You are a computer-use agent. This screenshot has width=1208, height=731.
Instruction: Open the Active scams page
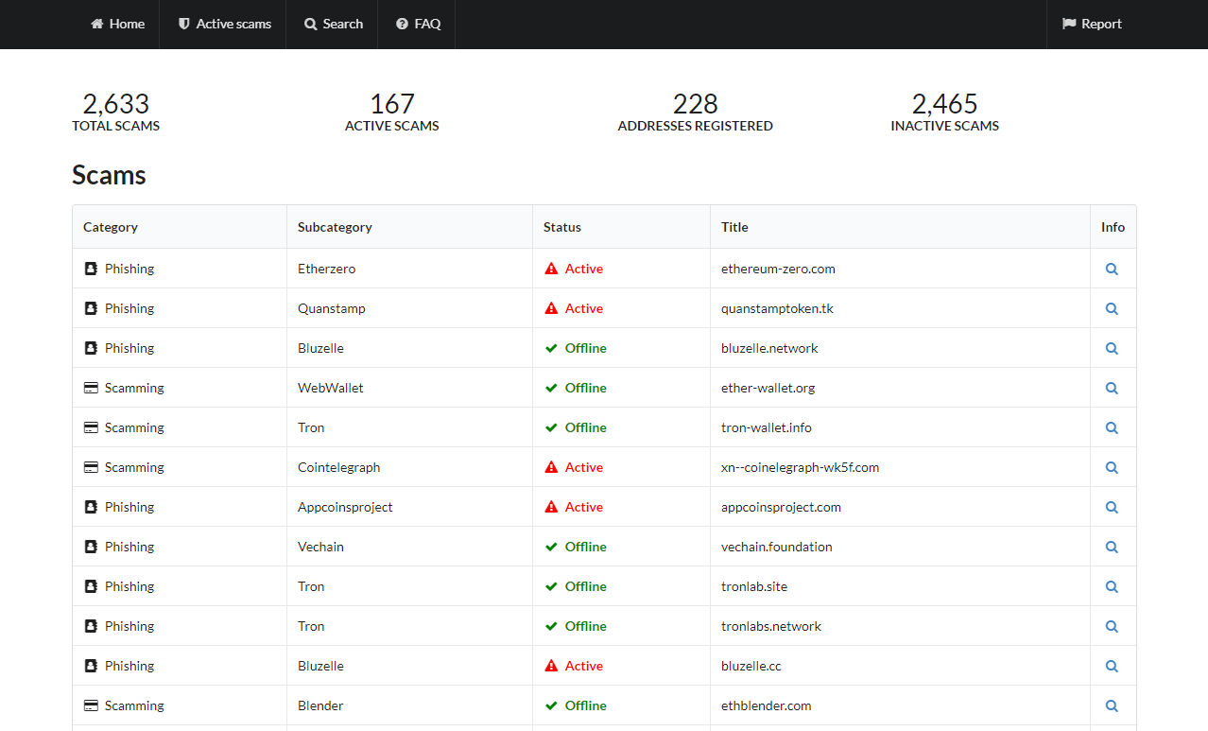233,24
